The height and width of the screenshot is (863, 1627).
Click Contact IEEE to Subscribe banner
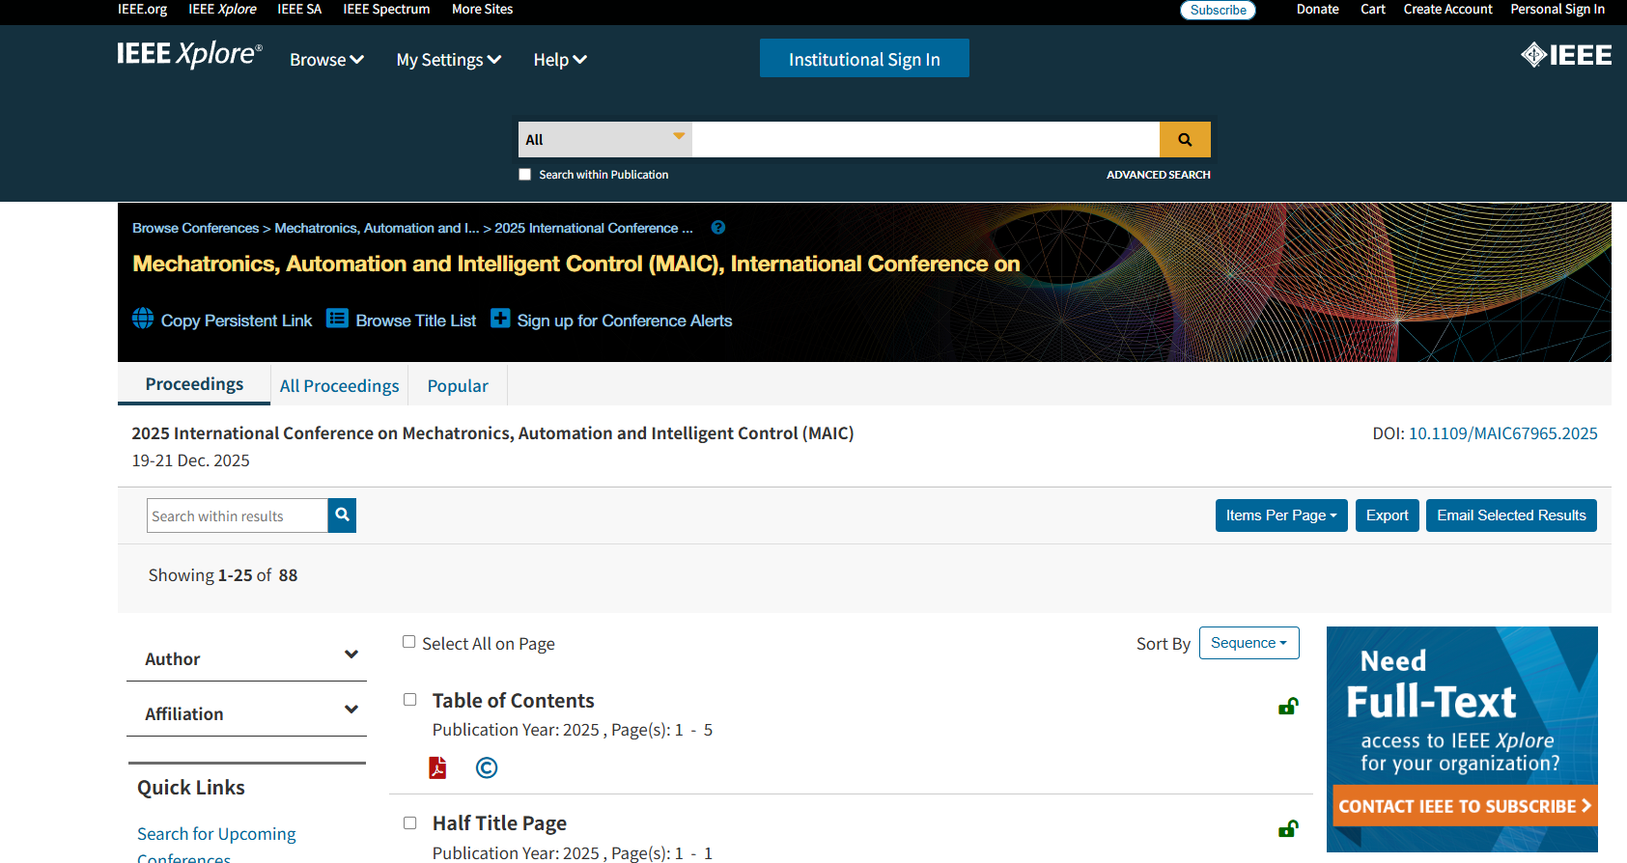[x=1465, y=806]
